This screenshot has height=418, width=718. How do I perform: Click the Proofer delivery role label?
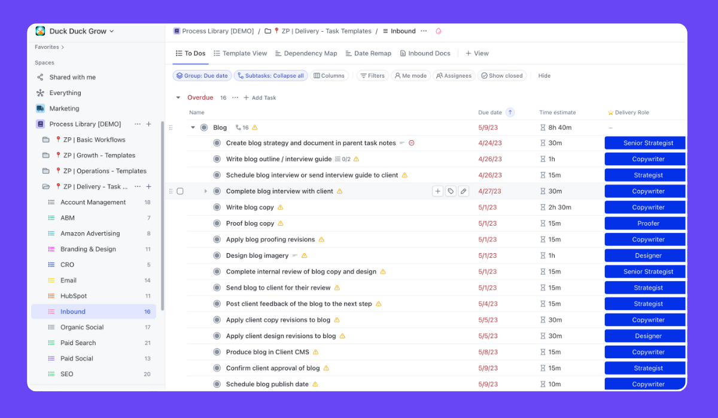coord(645,223)
